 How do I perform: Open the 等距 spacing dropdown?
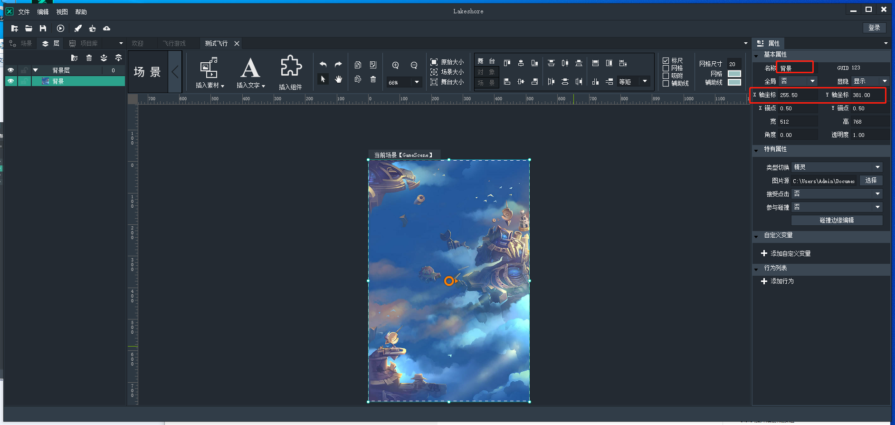(x=645, y=82)
